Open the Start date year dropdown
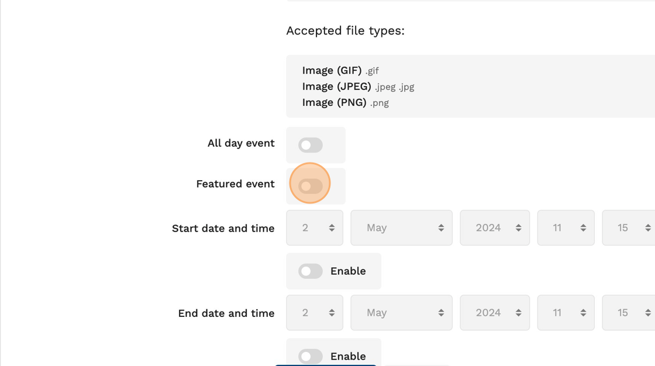The height and width of the screenshot is (366, 655). (495, 228)
